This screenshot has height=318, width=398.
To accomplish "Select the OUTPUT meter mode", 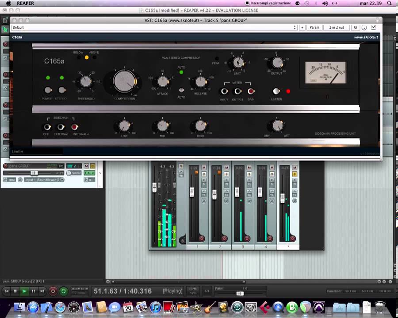I will point(237,91).
